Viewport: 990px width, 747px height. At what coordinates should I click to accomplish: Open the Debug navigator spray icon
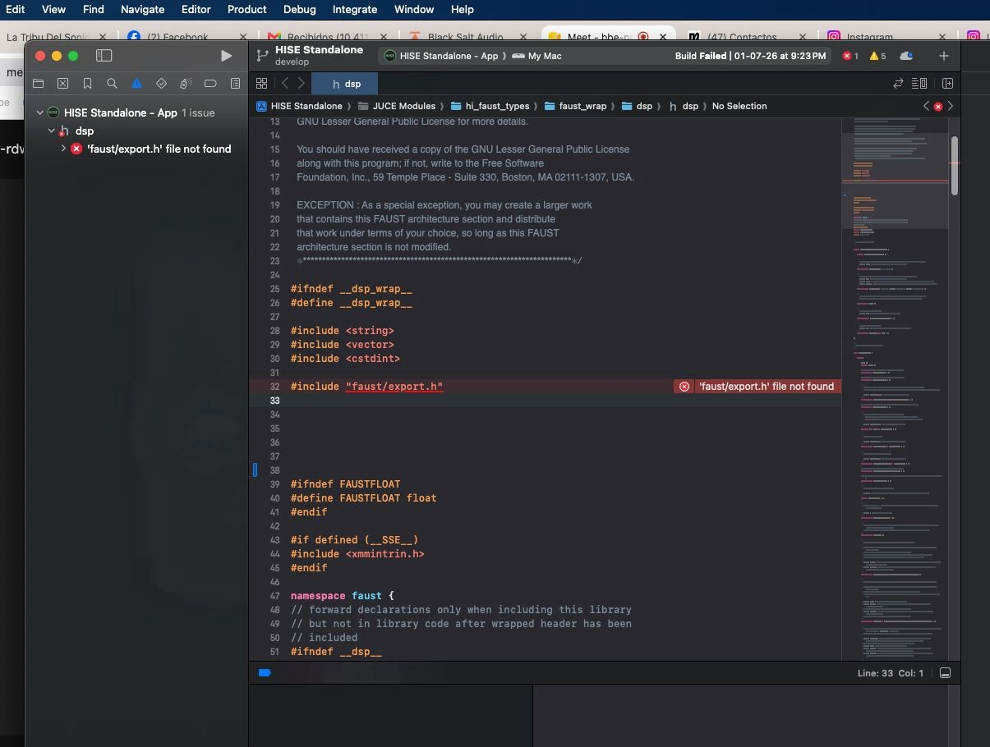186,84
